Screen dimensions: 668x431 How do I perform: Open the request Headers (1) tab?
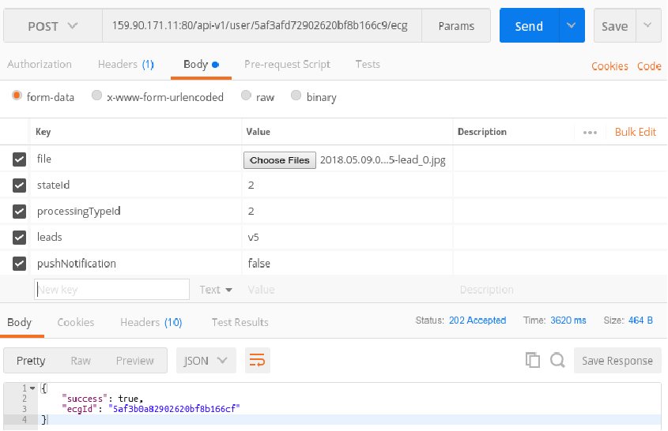pos(126,64)
